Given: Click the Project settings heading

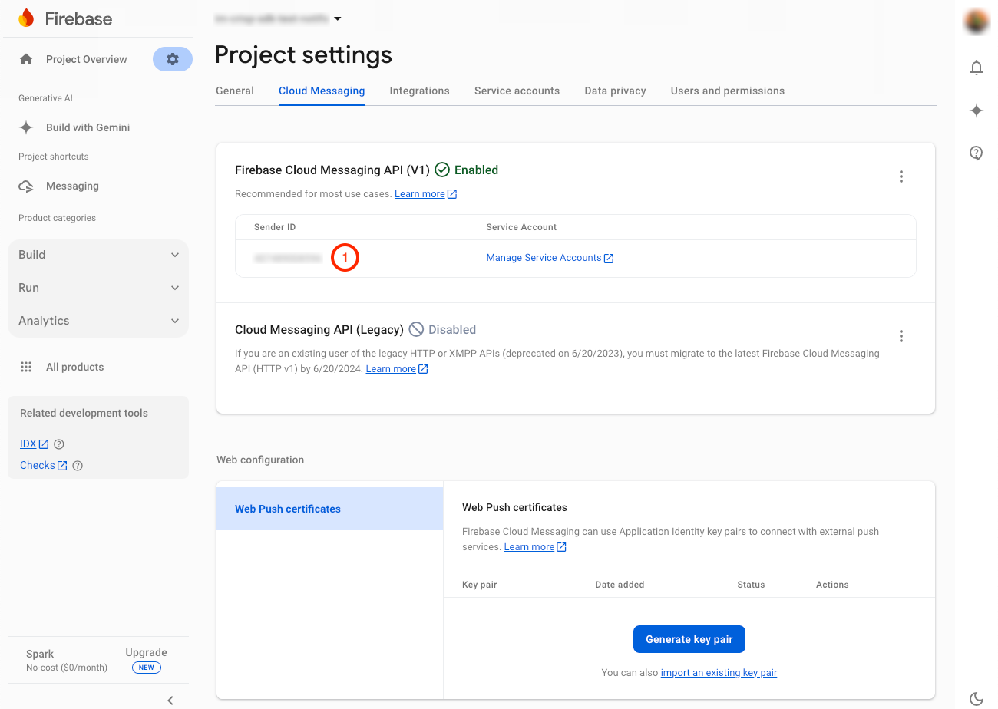Looking at the screenshot, I should pyautogui.click(x=303, y=54).
